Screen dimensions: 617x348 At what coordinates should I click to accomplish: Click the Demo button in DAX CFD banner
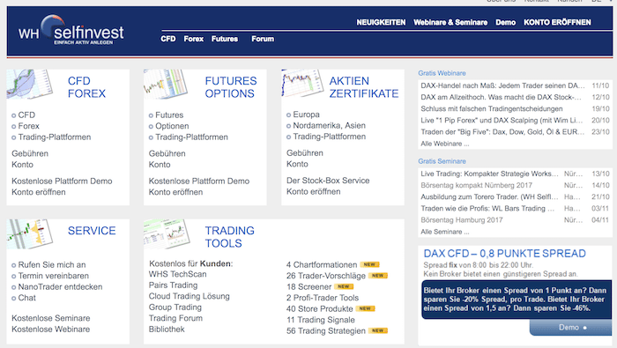(570, 328)
